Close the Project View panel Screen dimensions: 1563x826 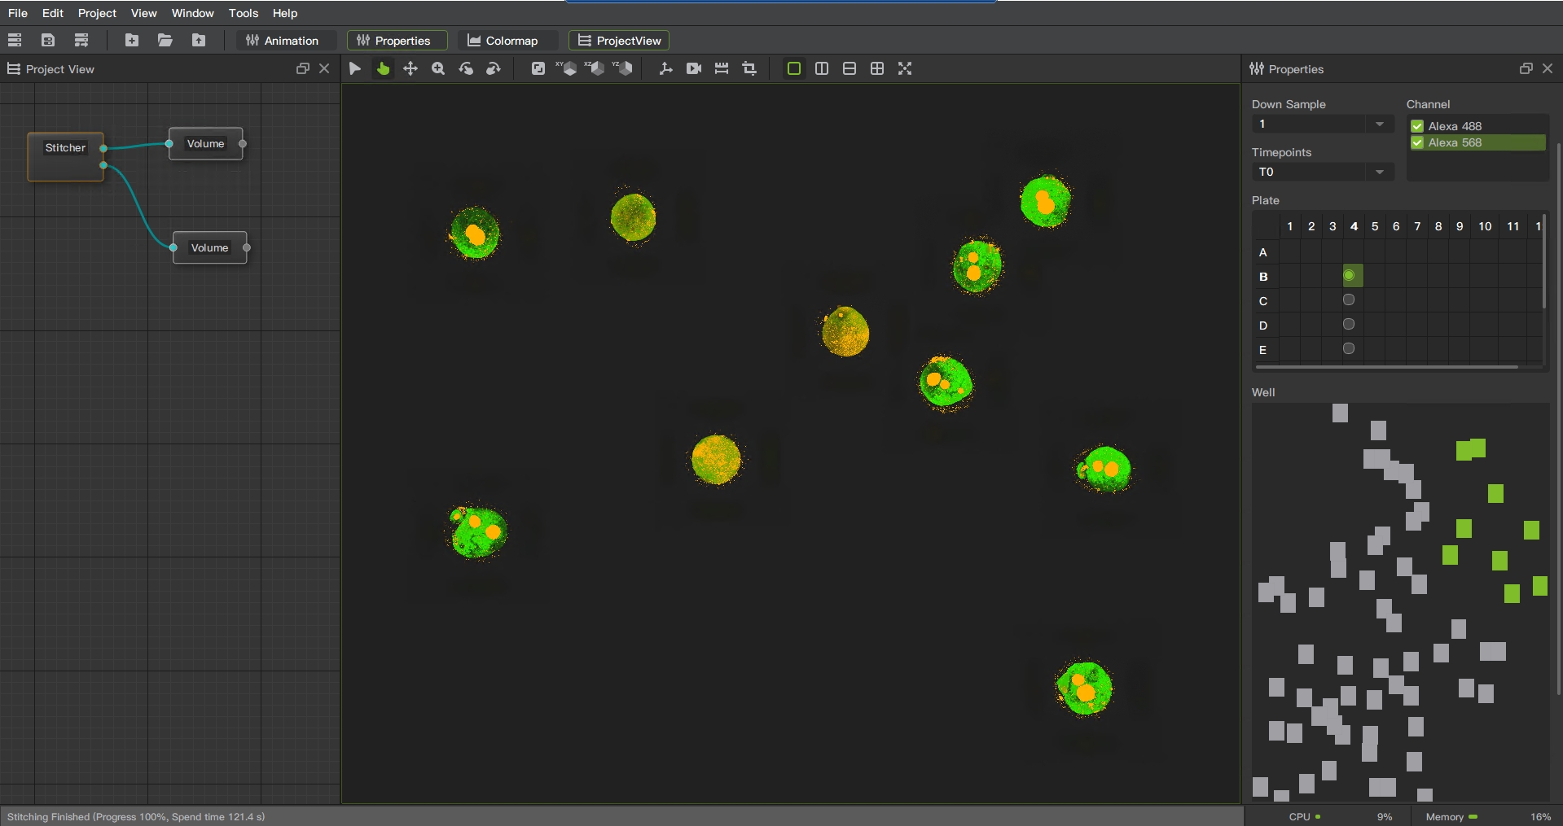pyautogui.click(x=324, y=69)
